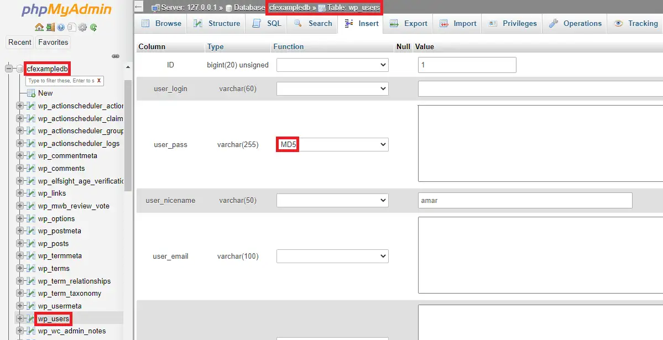Select the Insert tab
Screen dimensions: 663x340
361,24
